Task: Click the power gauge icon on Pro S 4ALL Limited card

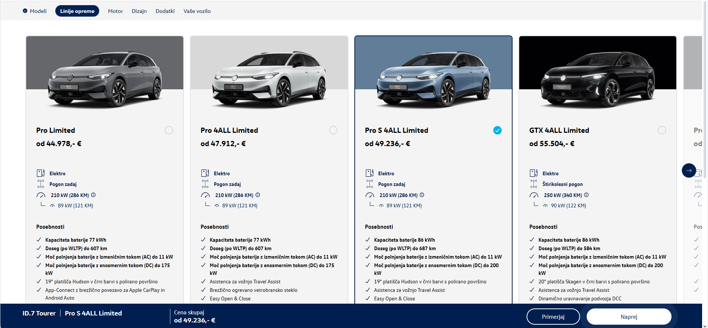Action: tap(370, 195)
